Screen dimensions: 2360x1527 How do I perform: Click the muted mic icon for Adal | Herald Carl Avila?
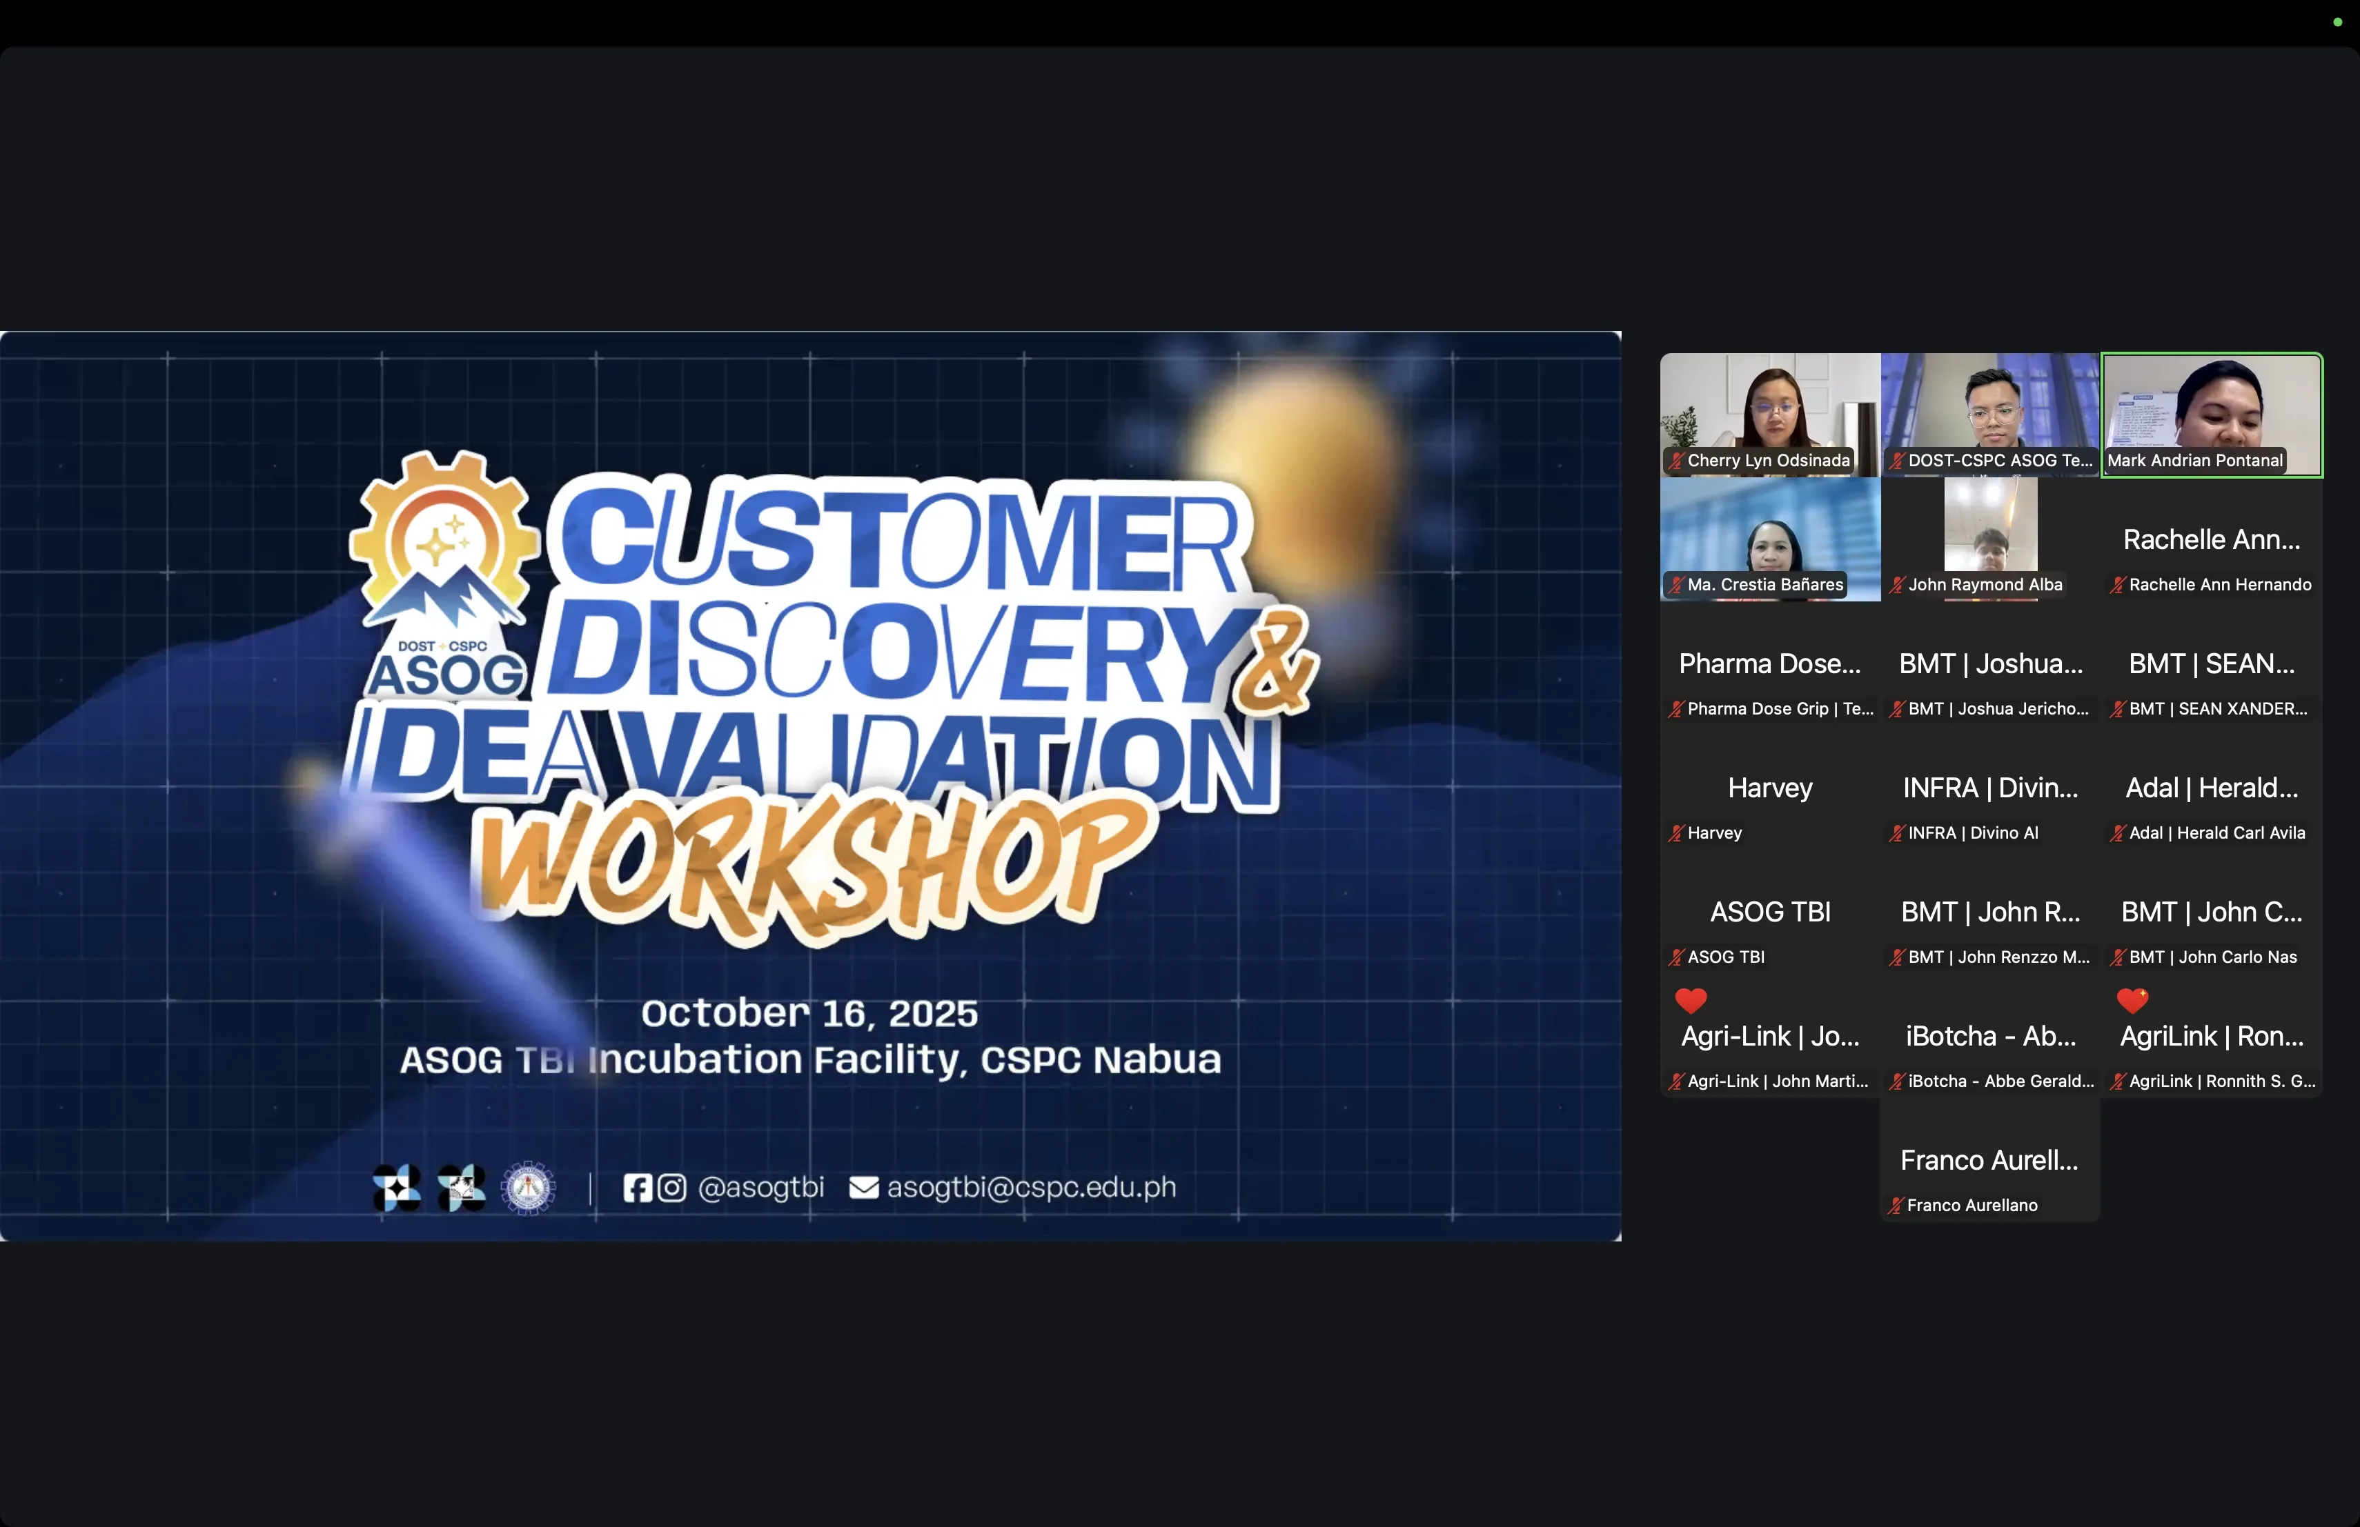tap(2117, 833)
